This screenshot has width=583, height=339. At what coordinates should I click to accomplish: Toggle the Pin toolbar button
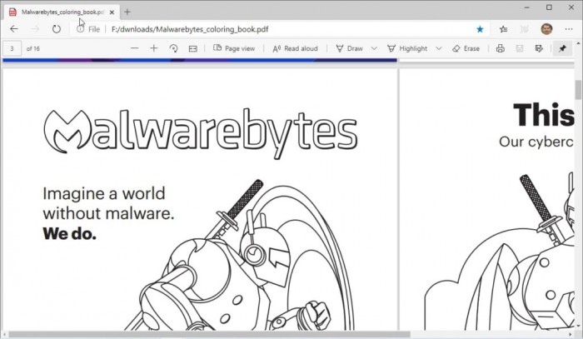click(562, 48)
